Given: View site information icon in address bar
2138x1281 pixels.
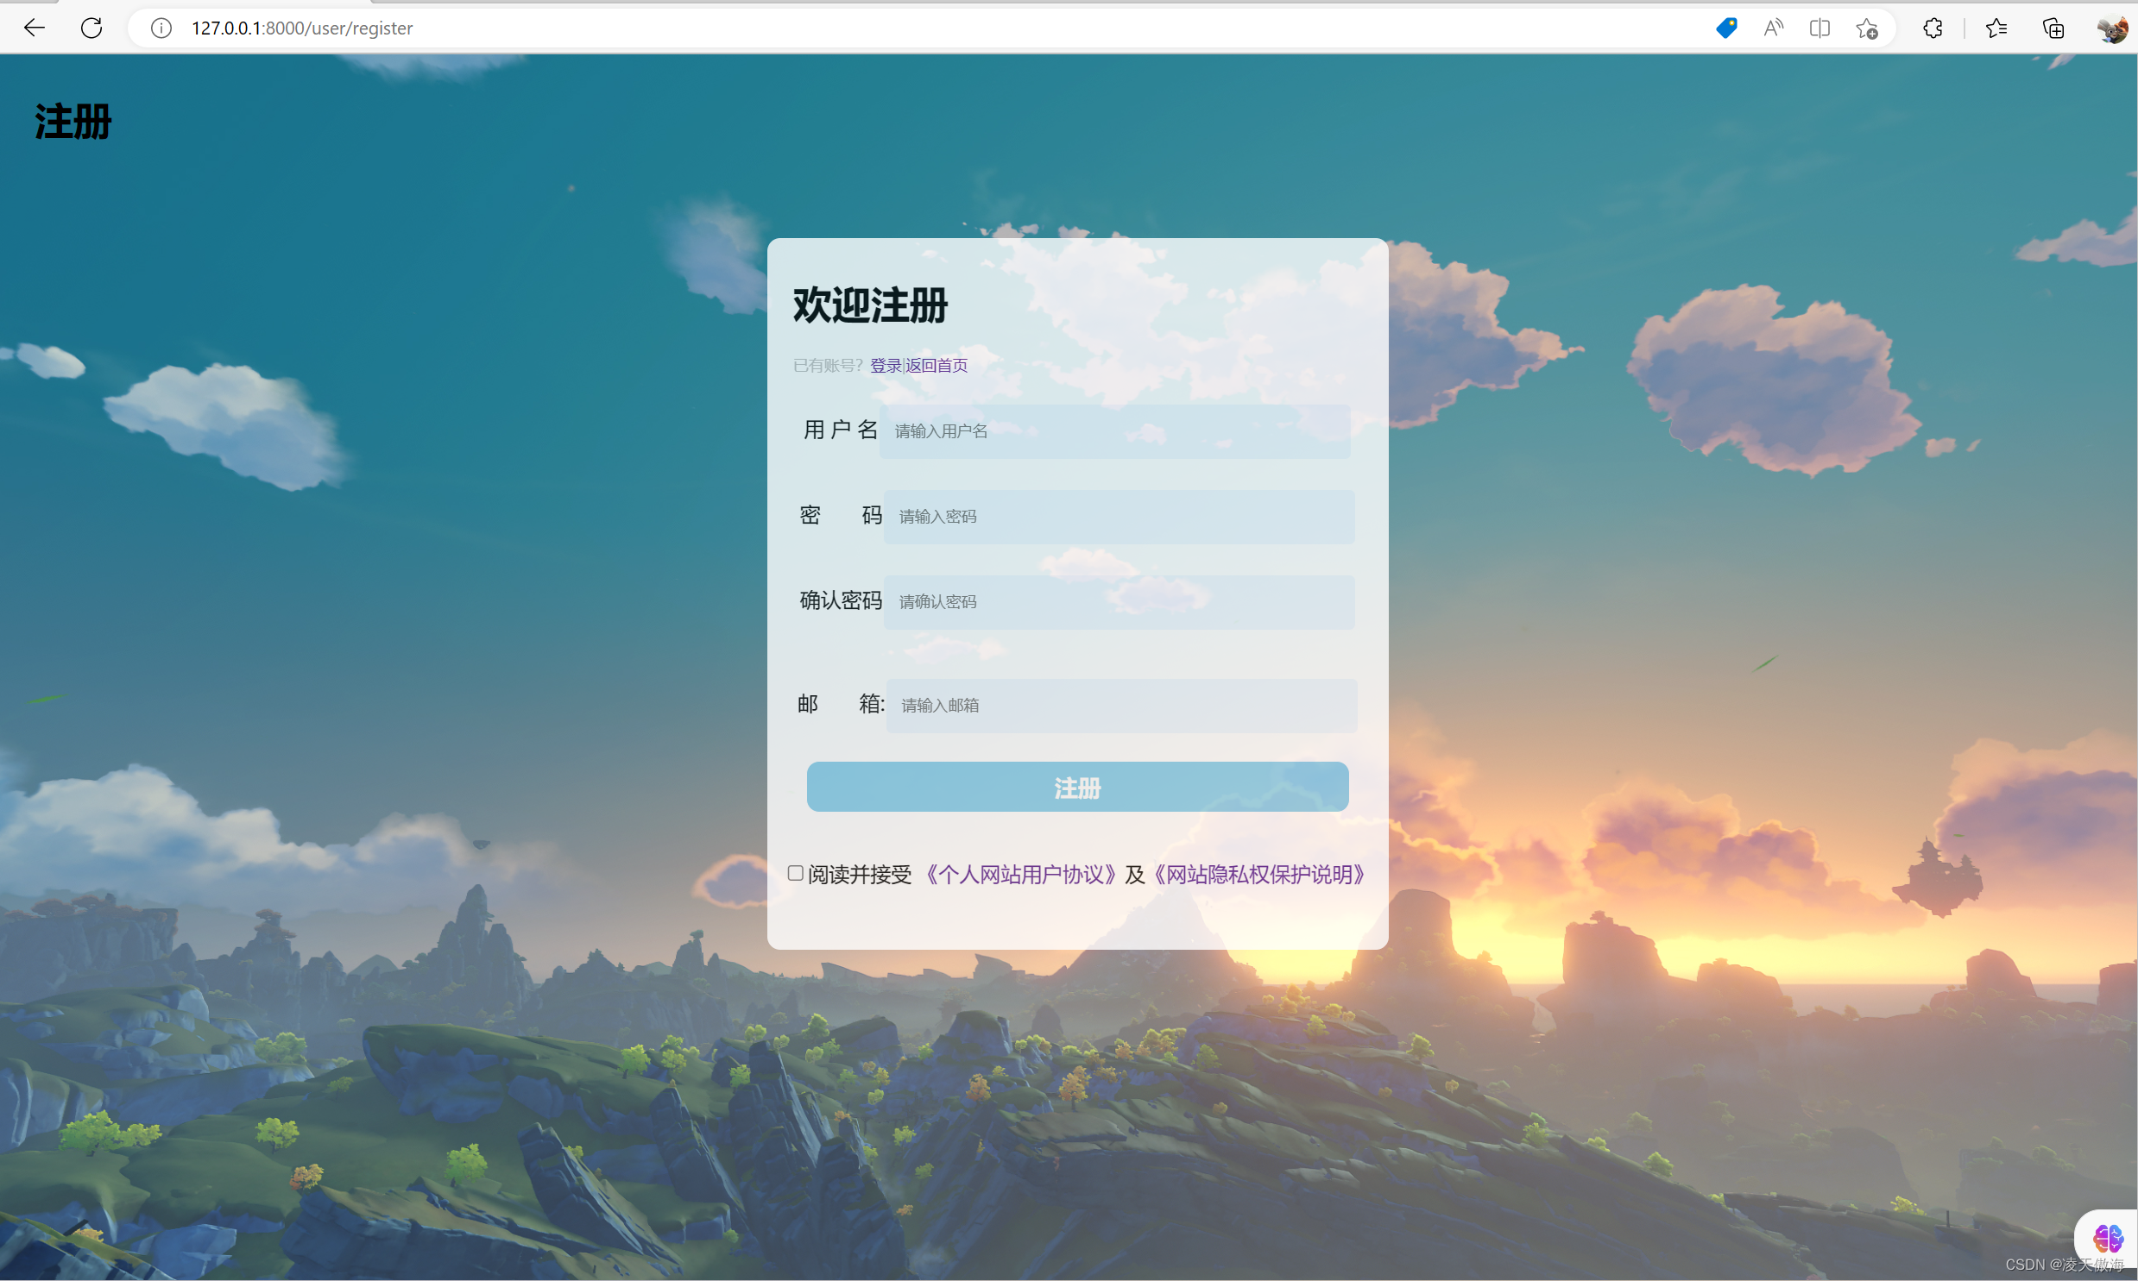Looking at the screenshot, I should (161, 28).
